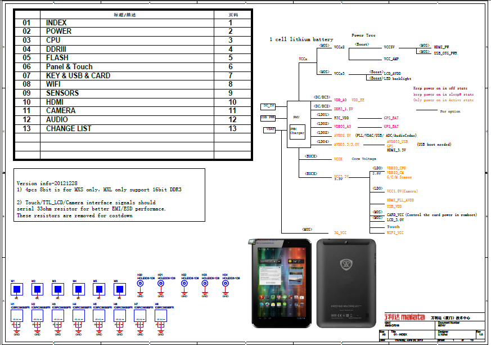This screenshot has width=491, height=345.
Task: Click the Version info note box
Action: (x=109, y=194)
